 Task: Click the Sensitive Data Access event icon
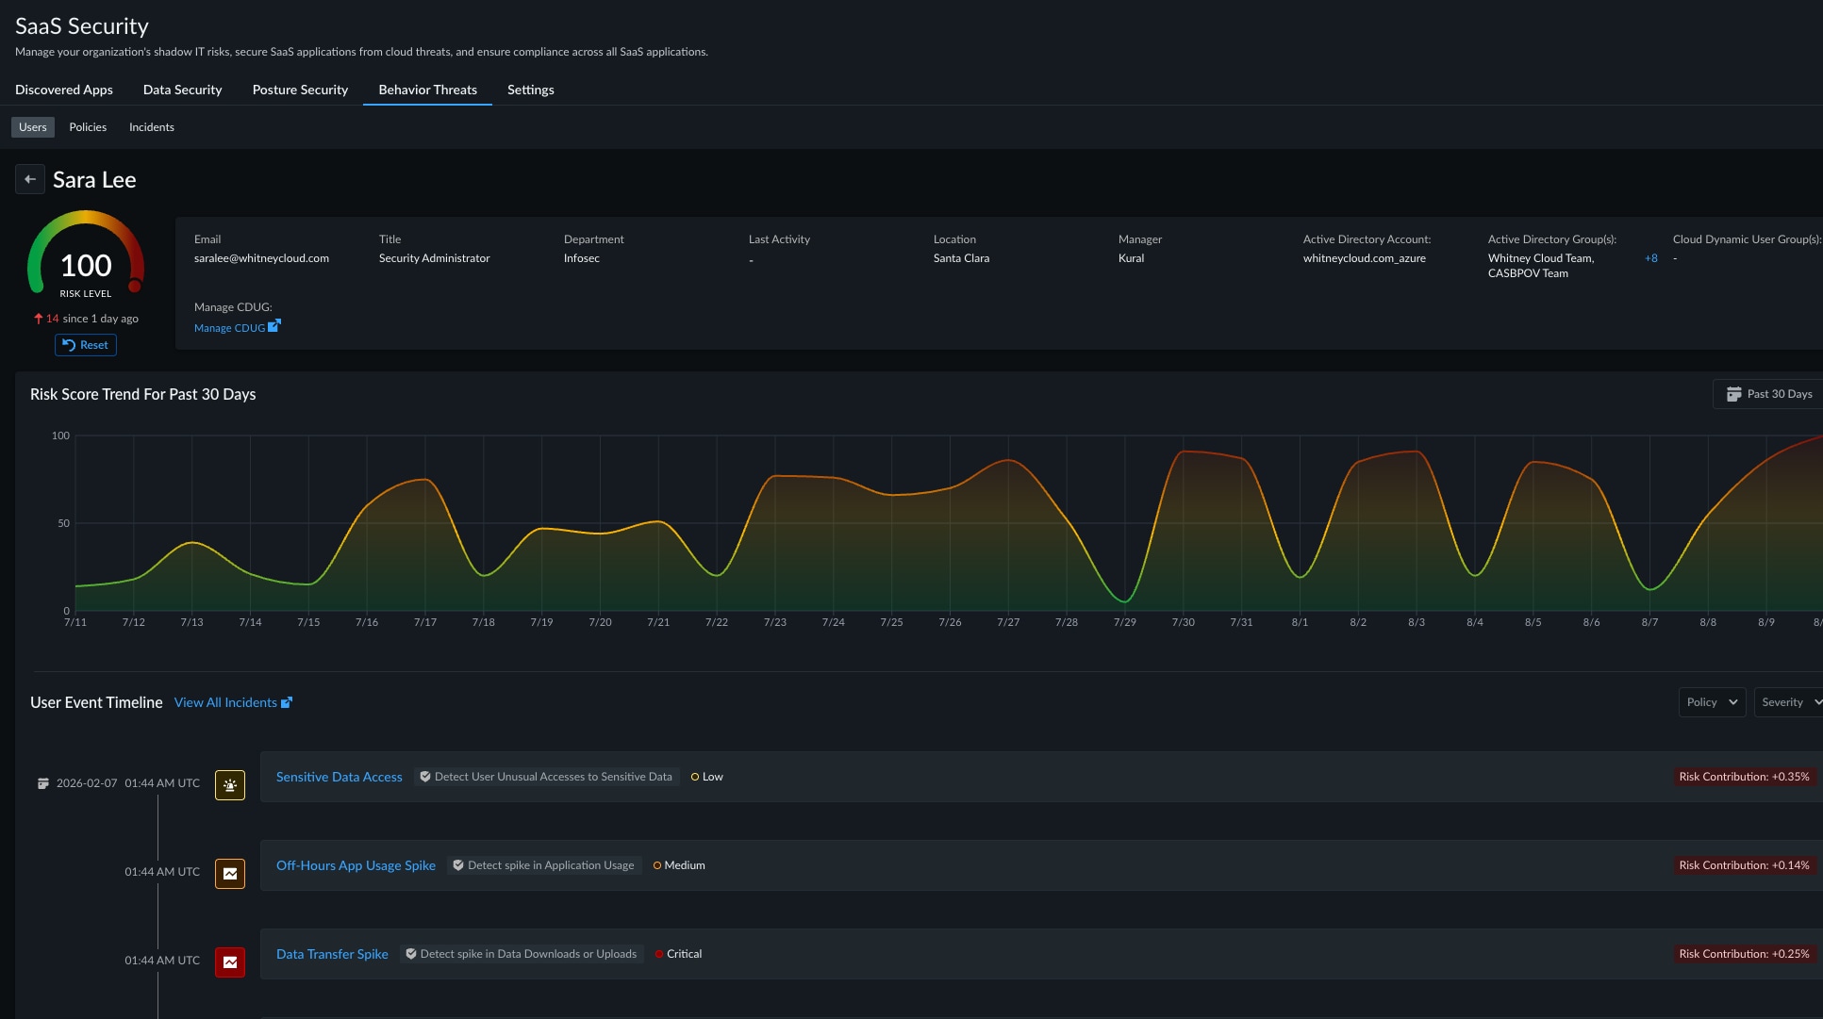tap(230, 785)
